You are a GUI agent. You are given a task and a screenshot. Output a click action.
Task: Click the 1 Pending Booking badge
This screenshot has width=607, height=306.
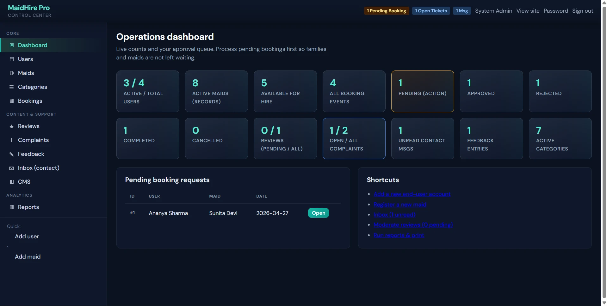click(387, 11)
